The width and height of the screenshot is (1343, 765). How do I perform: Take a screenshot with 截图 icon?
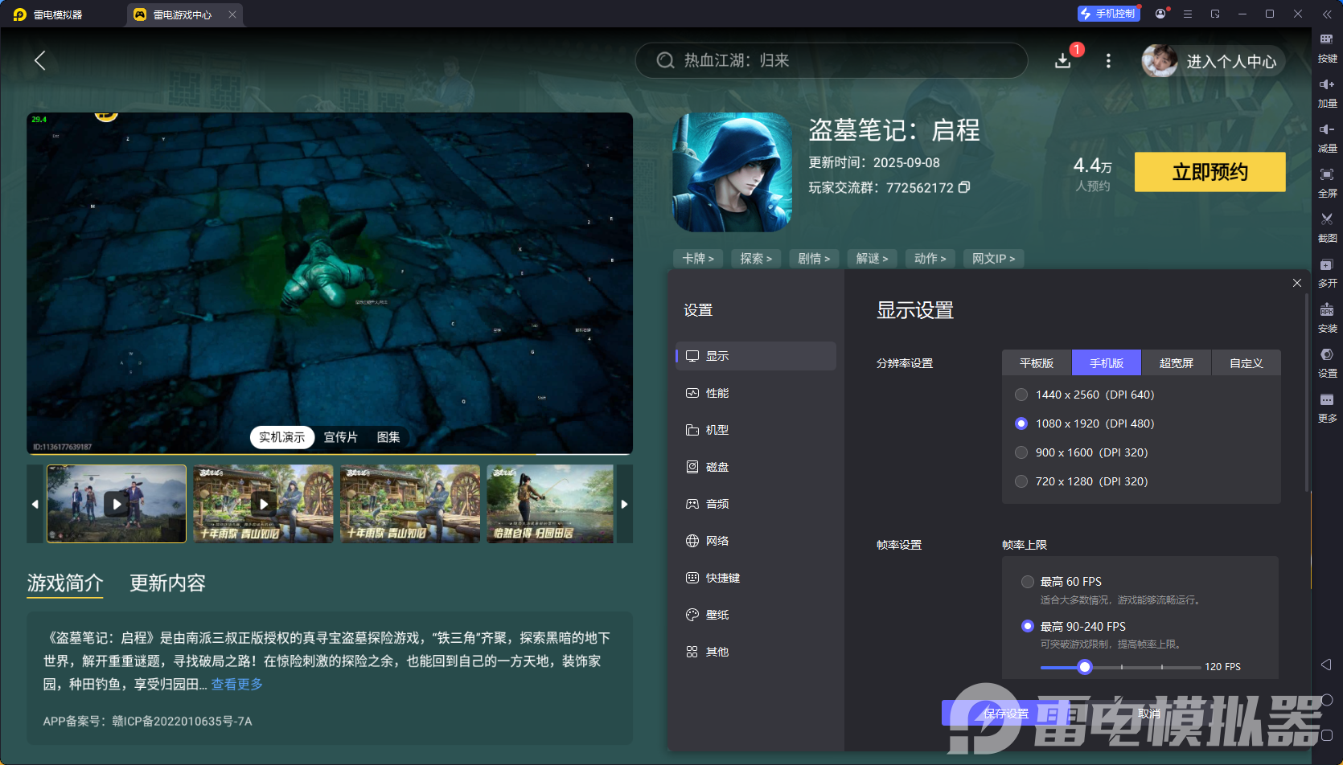point(1327,227)
